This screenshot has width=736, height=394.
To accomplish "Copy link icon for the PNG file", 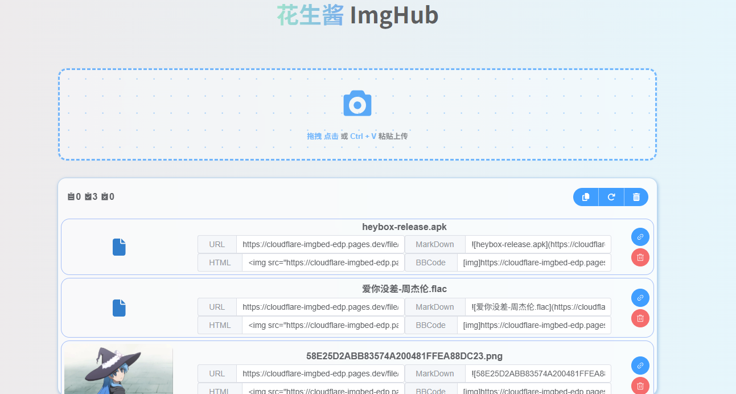I will pos(640,366).
